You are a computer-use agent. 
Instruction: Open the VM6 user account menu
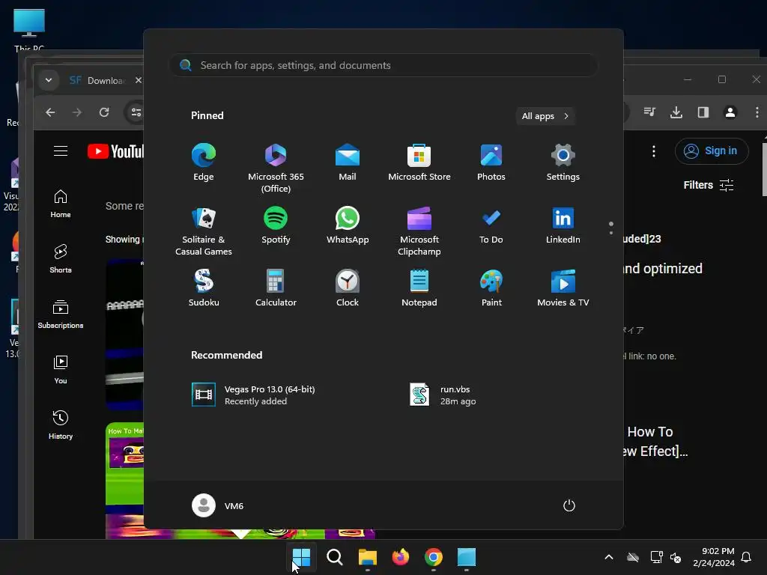218,505
